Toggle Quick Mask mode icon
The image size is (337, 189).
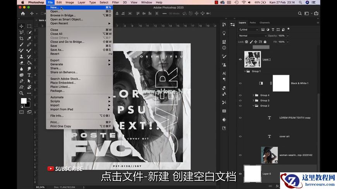(x=21, y=112)
